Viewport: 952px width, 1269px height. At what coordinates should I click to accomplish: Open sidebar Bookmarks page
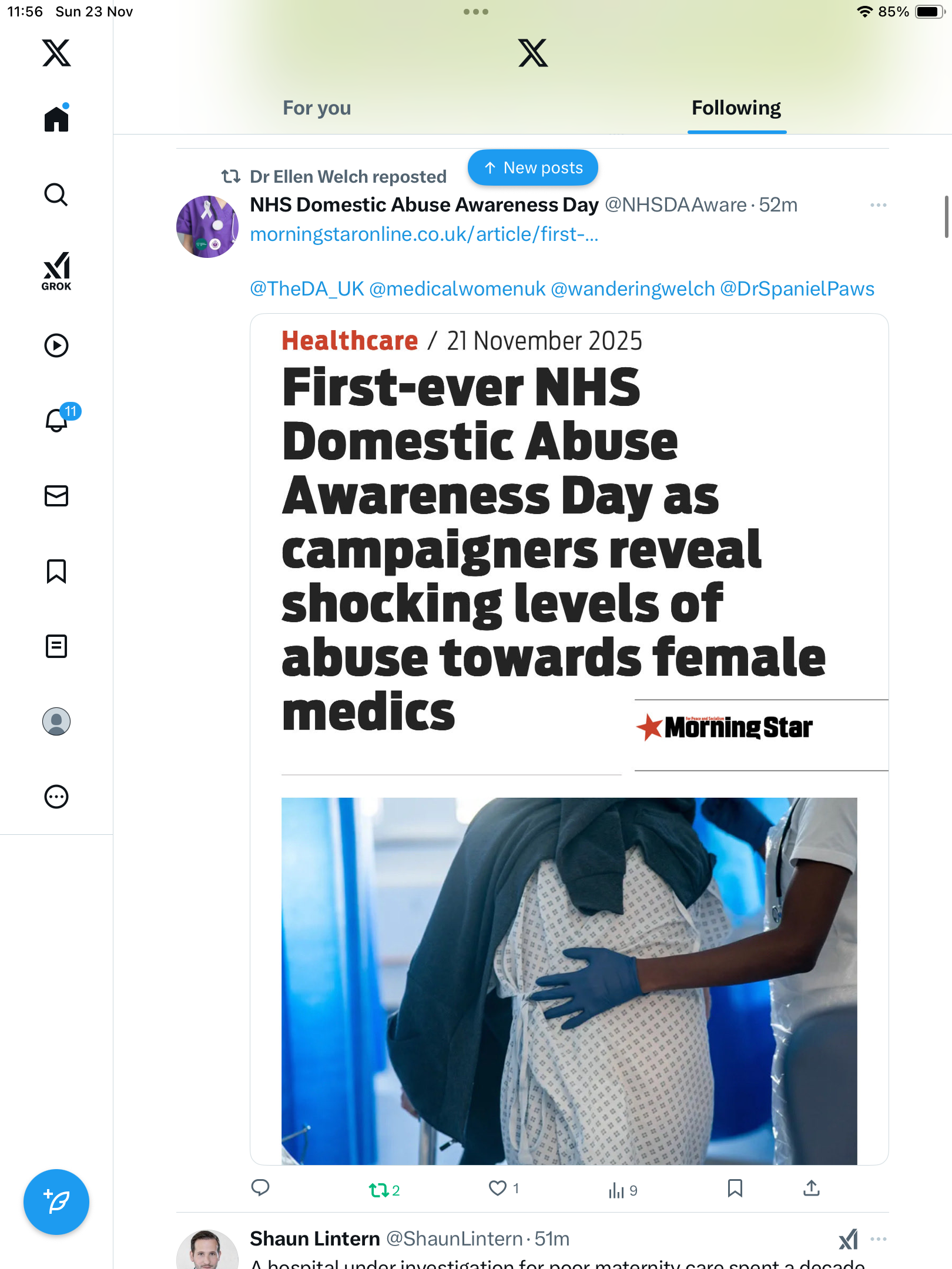click(56, 571)
